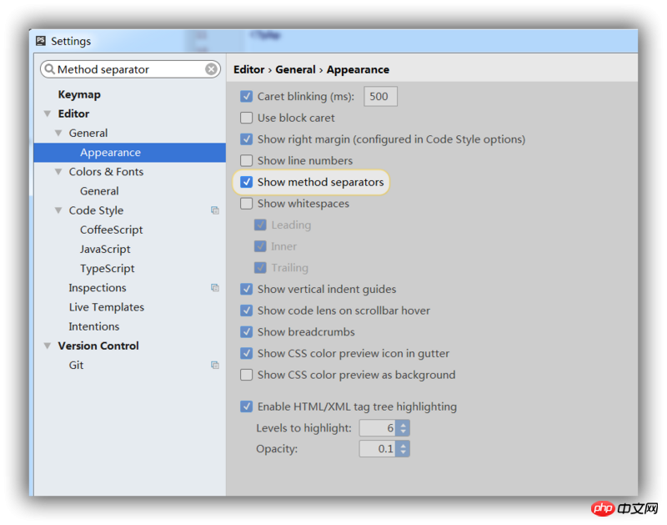Collapse the Colors & Fonts node arrow

(x=58, y=172)
